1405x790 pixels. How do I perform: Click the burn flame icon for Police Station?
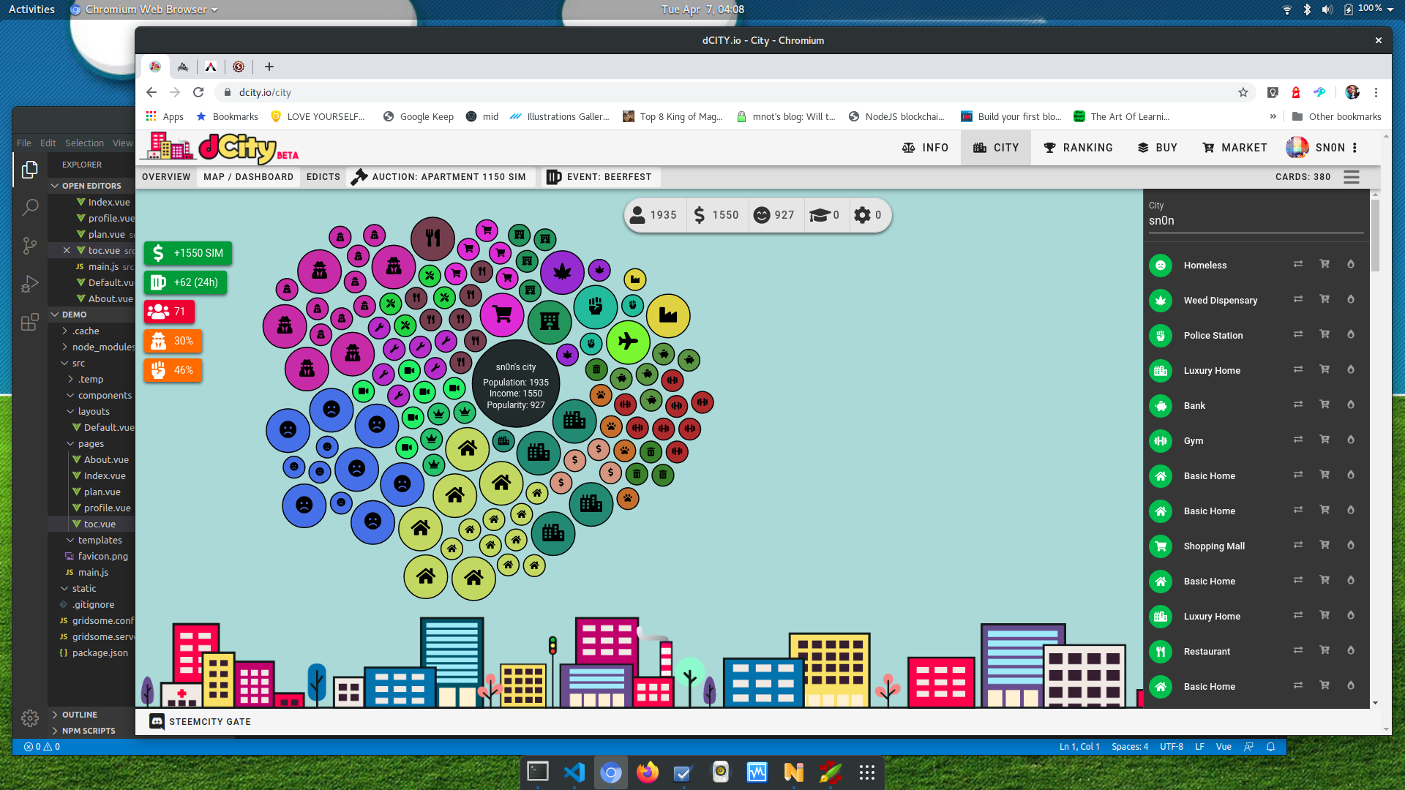pos(1350,334)
